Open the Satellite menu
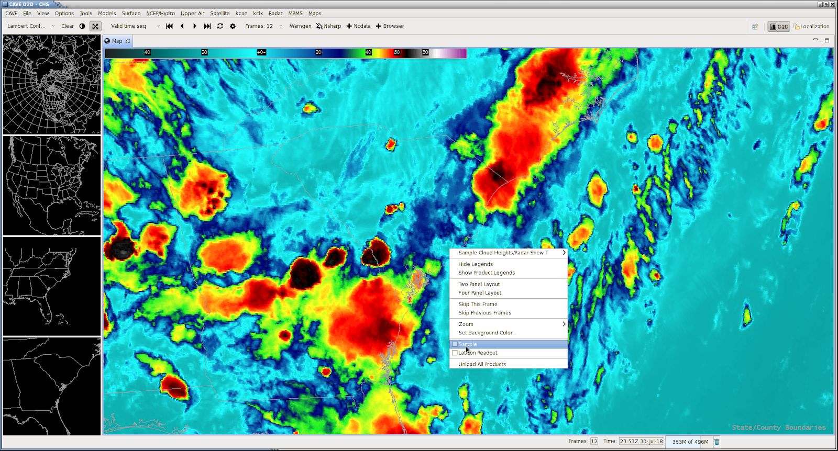The height and width of the screenshot is (451, 838). (x=220, y=14)
